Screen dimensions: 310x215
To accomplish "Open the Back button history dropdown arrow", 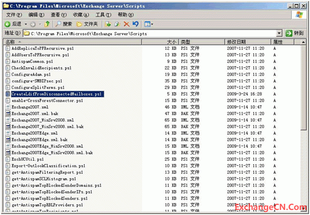I will (x=24, y=24).
